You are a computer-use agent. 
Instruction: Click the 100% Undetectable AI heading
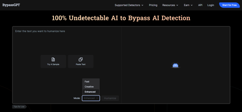tap(121, 18)
